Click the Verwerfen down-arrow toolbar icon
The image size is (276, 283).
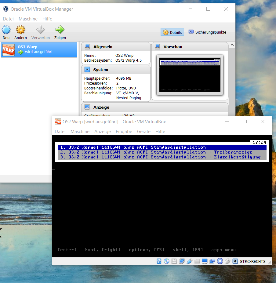pos(40,30)
